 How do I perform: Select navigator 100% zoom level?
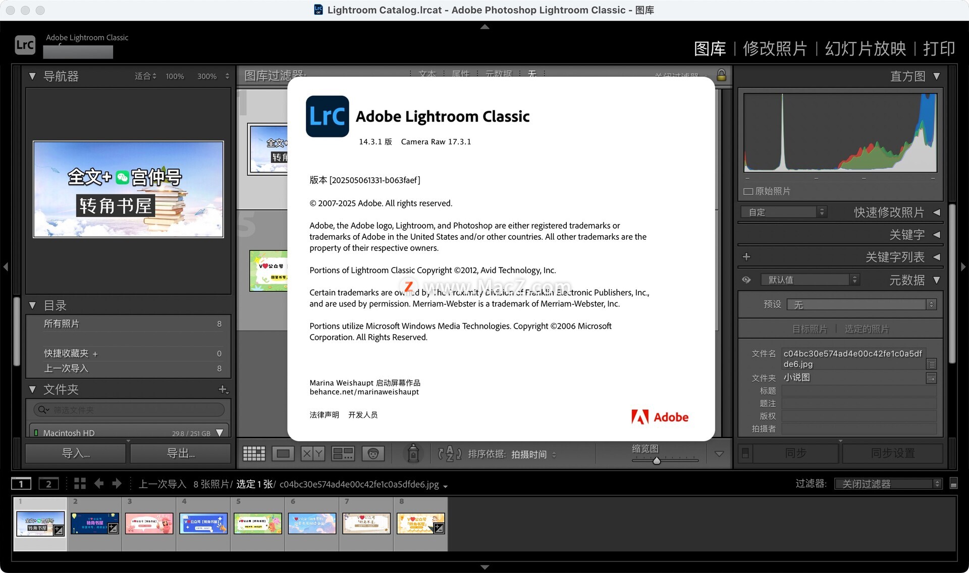175,76
